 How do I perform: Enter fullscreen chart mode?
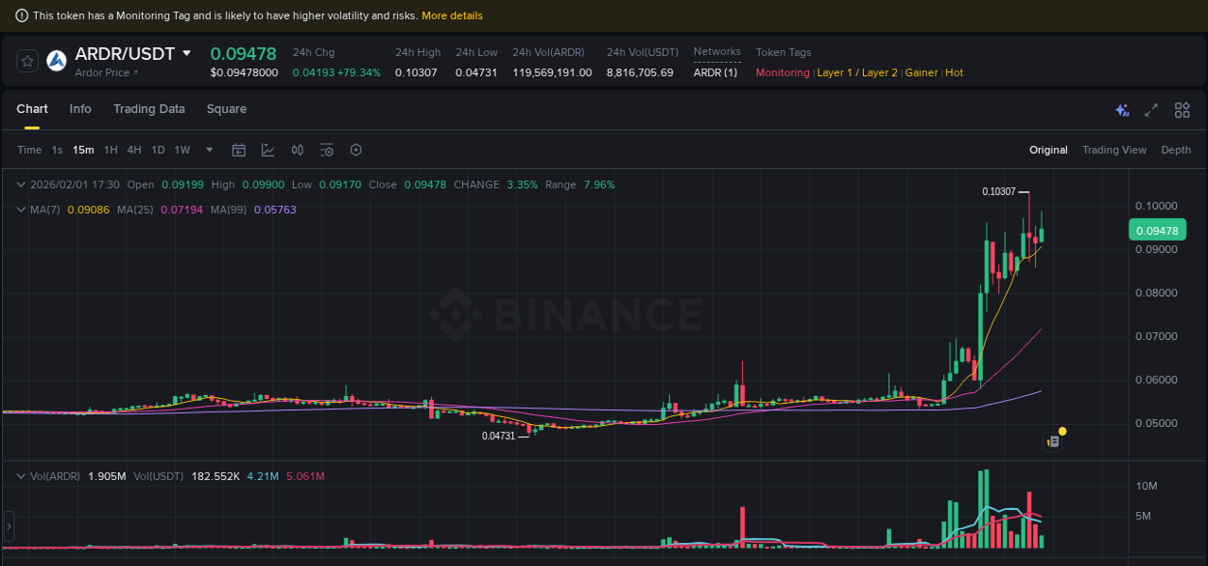coord(1151,110)
